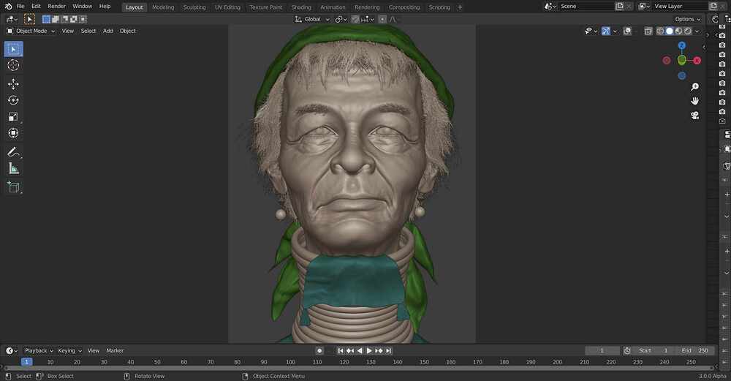The height and width of the screenshot is (381, 731).
Task: Select the Annotate pencil tool
Action: (x=13, y=152)
